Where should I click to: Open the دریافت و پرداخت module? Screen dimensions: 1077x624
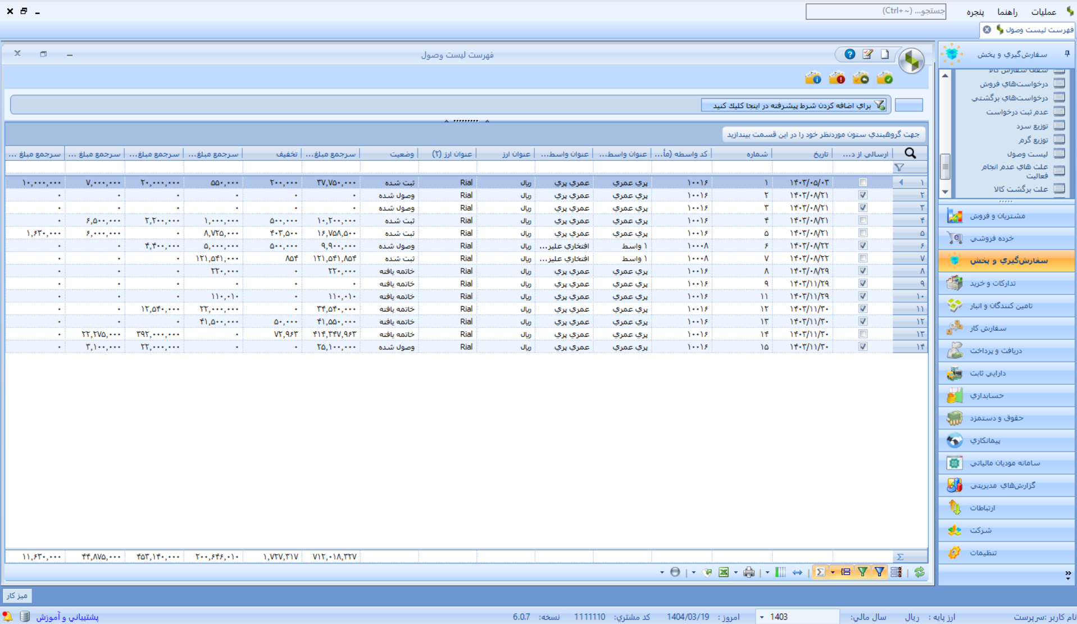pos(1007,350)
